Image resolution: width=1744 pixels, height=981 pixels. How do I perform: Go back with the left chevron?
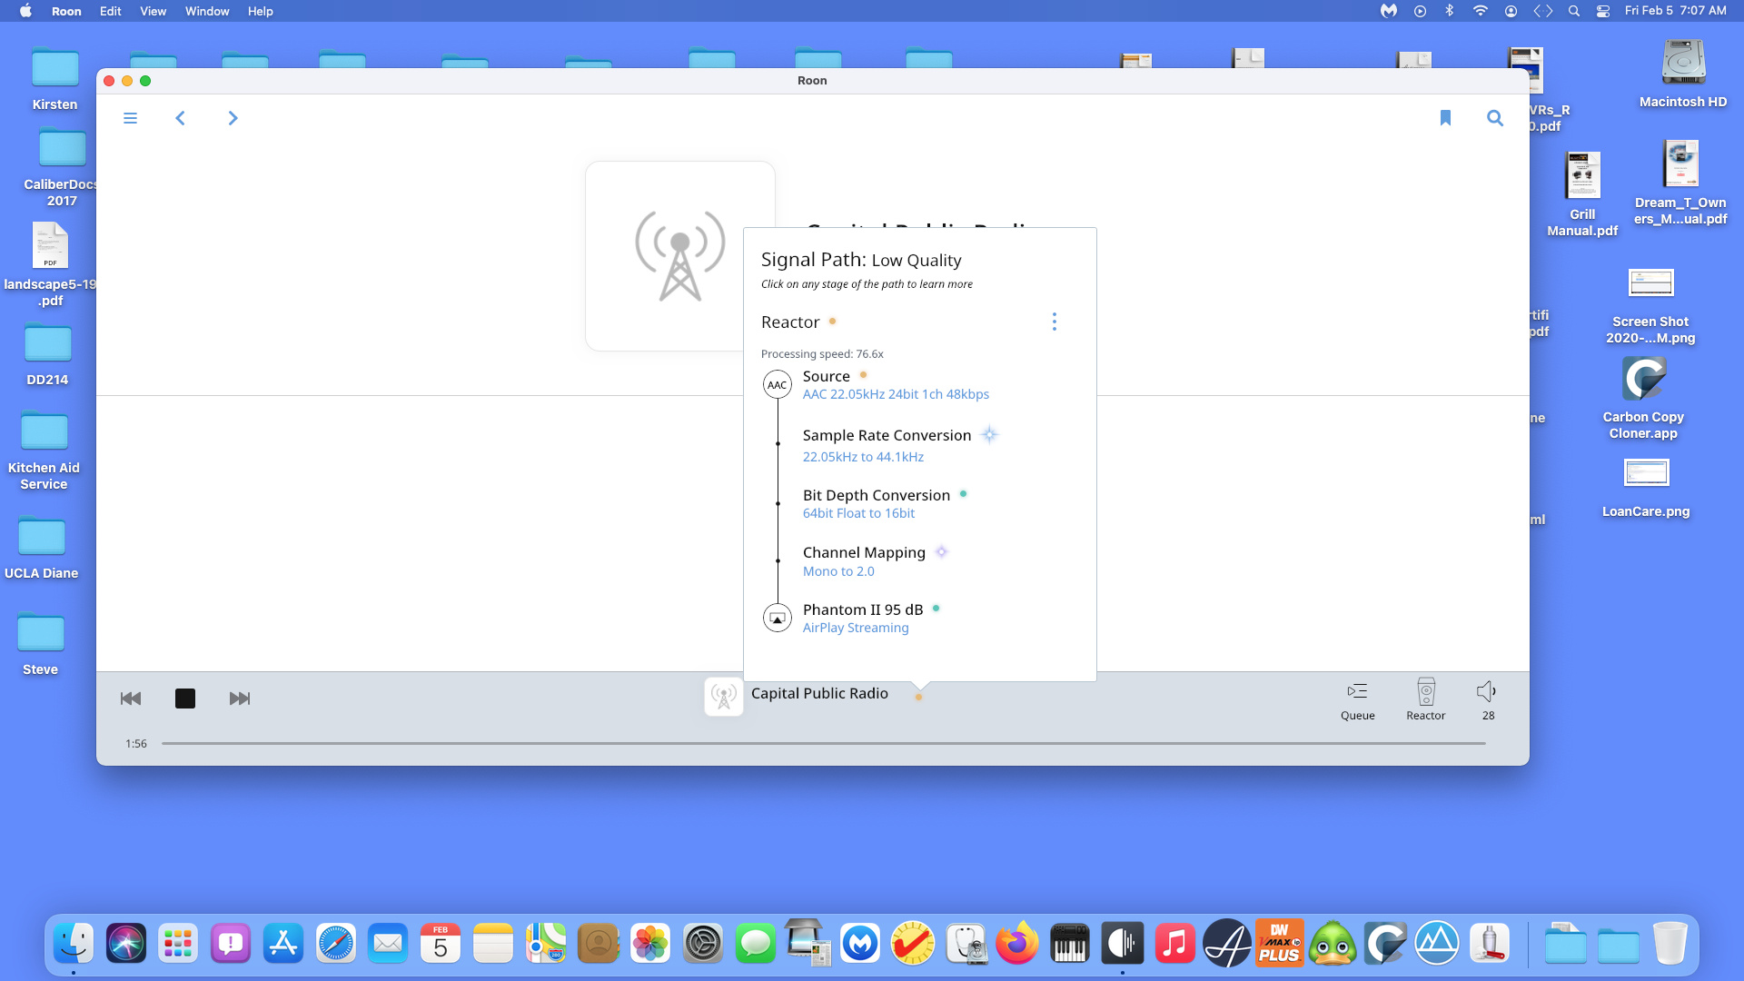coord(180,118)
